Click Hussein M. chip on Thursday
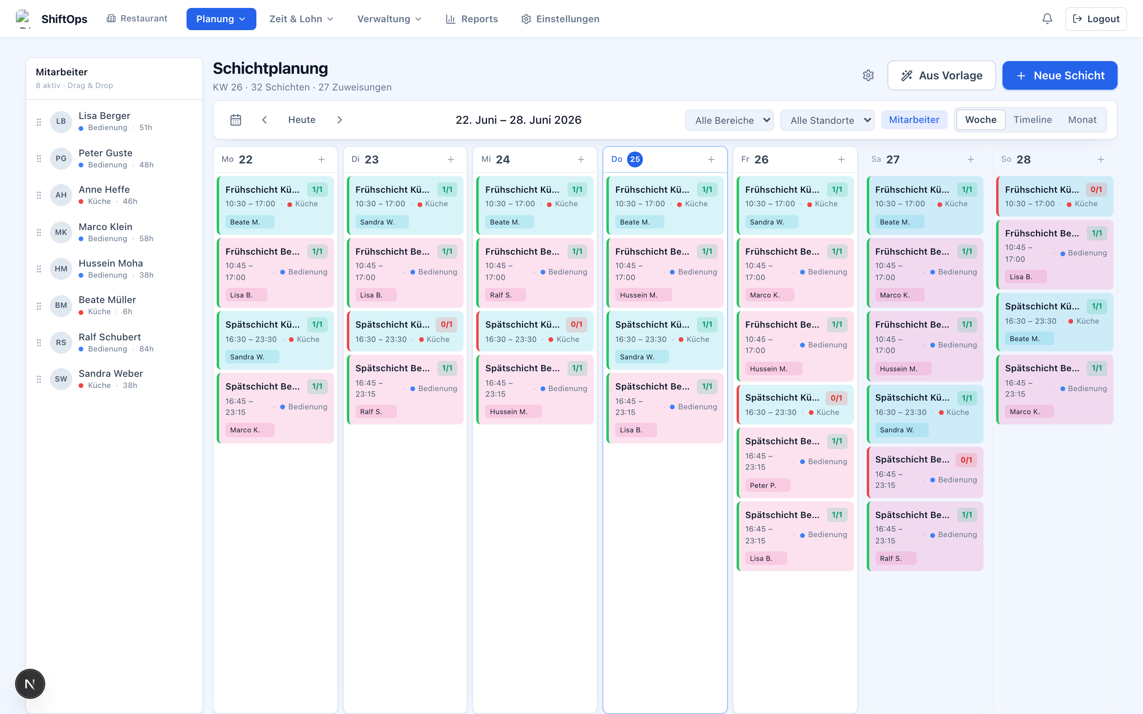The width and height of the screenshot is (1143, 714). click(x=643, y=295)
